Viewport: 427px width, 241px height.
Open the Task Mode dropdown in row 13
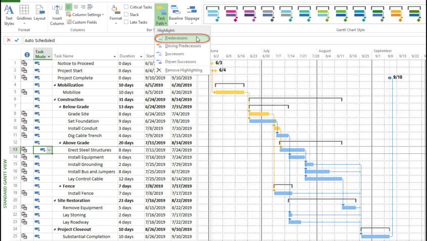[49, 150]
